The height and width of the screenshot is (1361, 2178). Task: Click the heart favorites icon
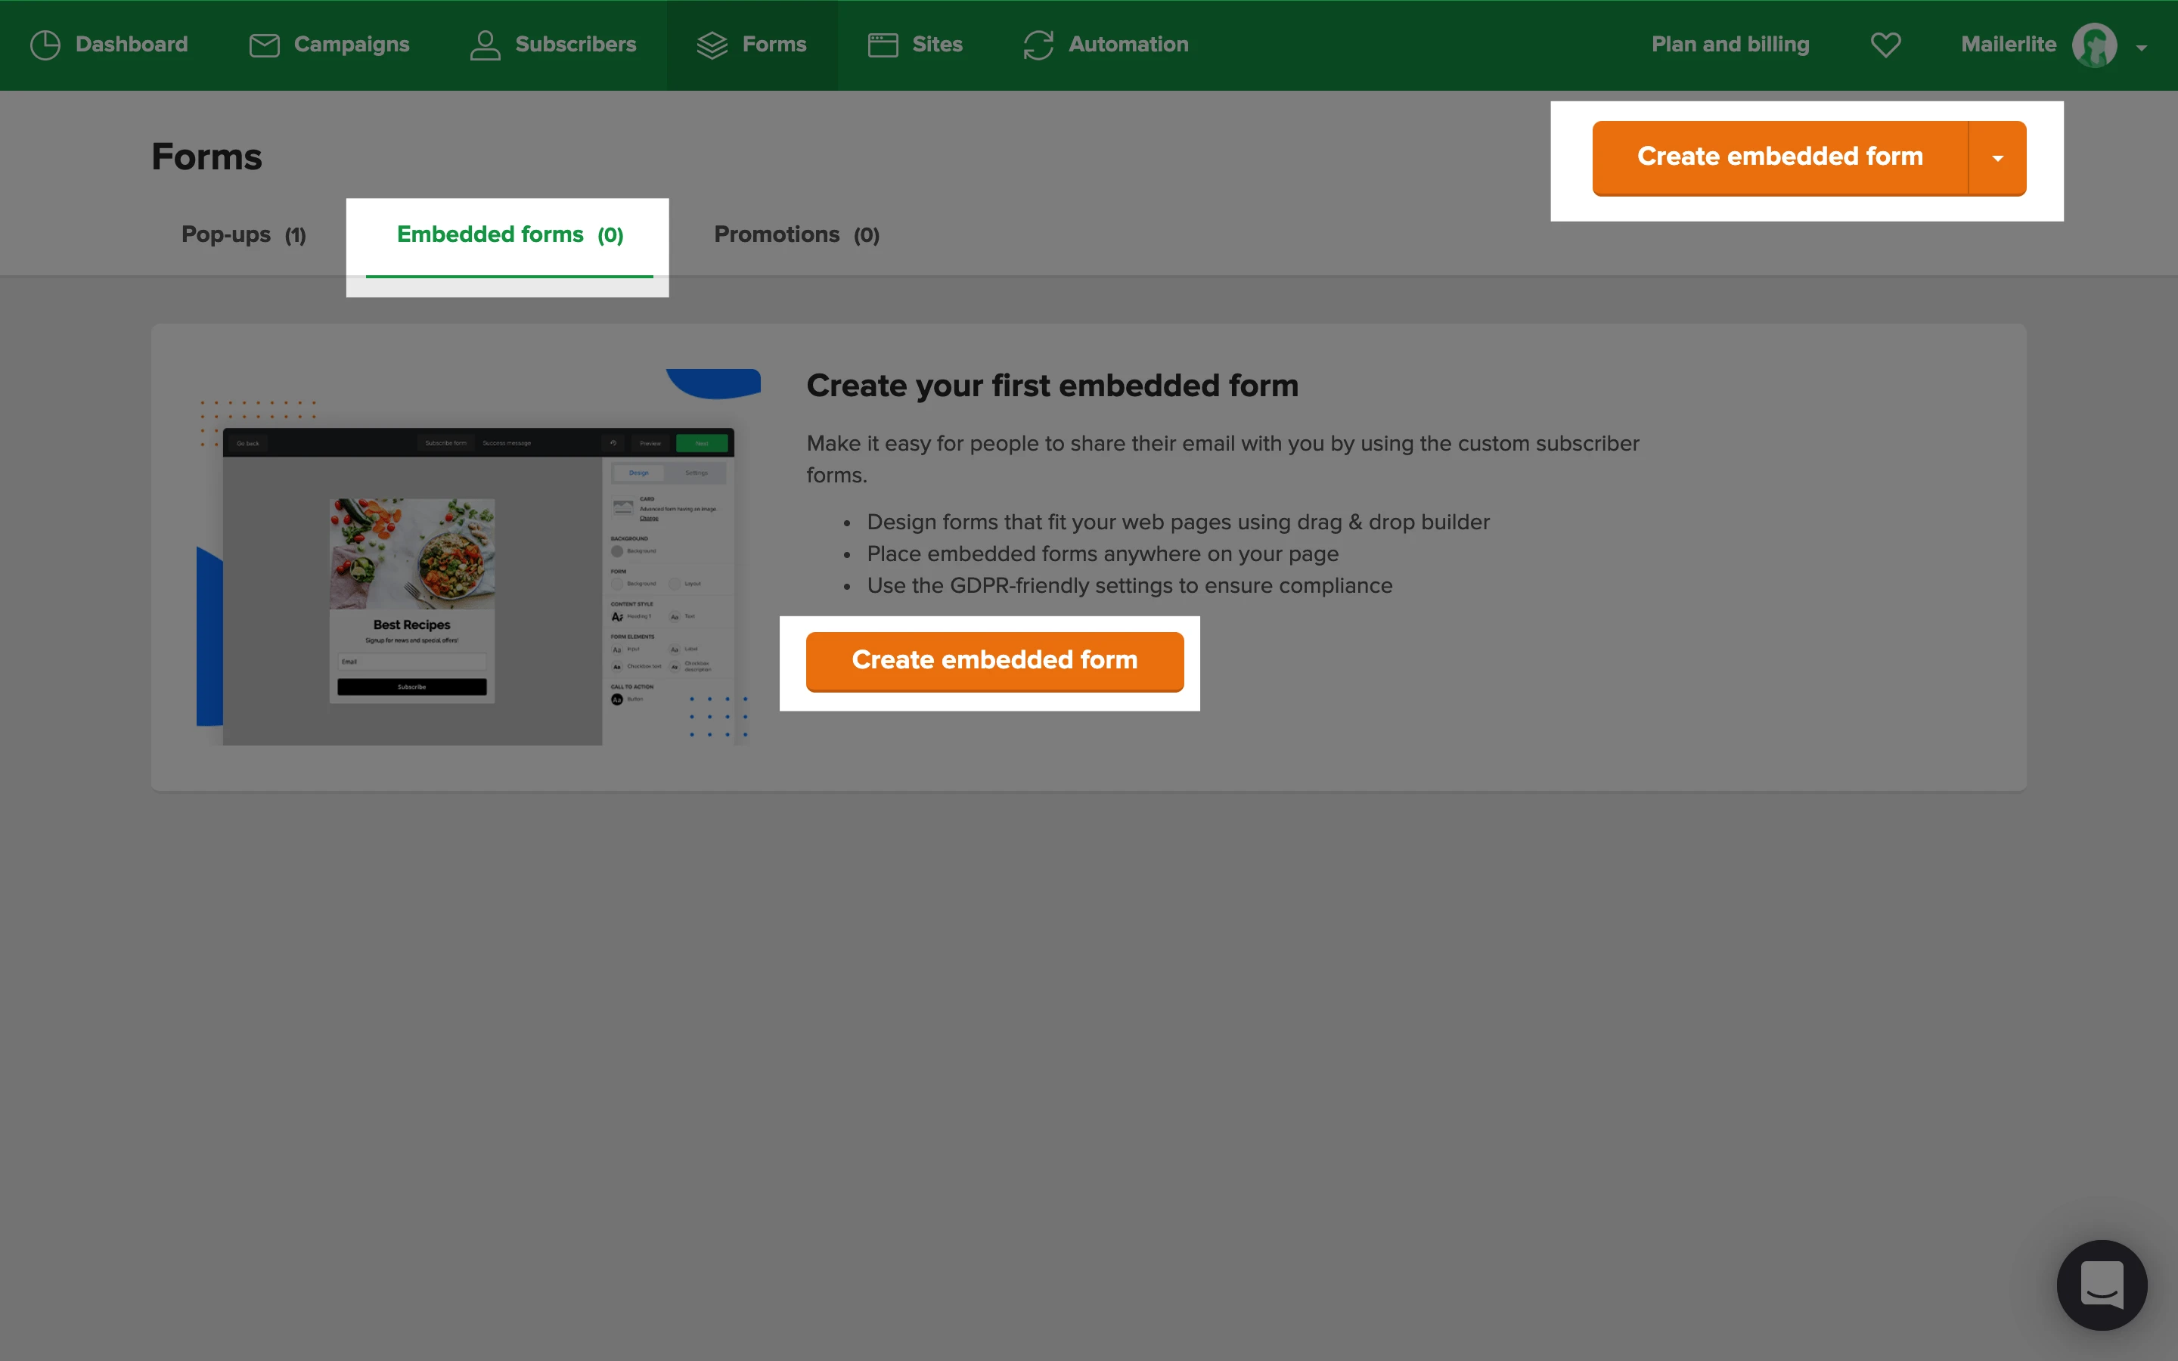[x=1885, y=45]
